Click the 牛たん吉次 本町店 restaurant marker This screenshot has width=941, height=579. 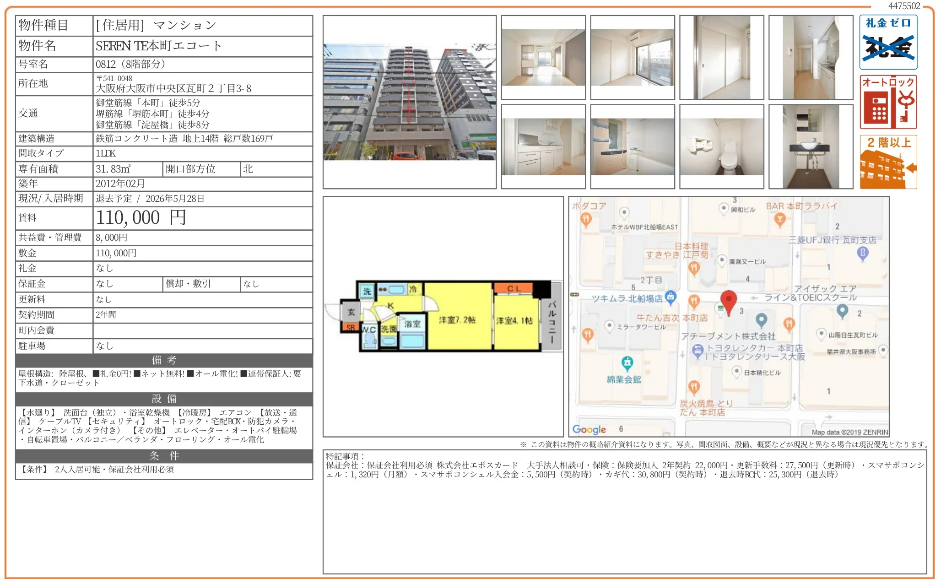point(694,302)
